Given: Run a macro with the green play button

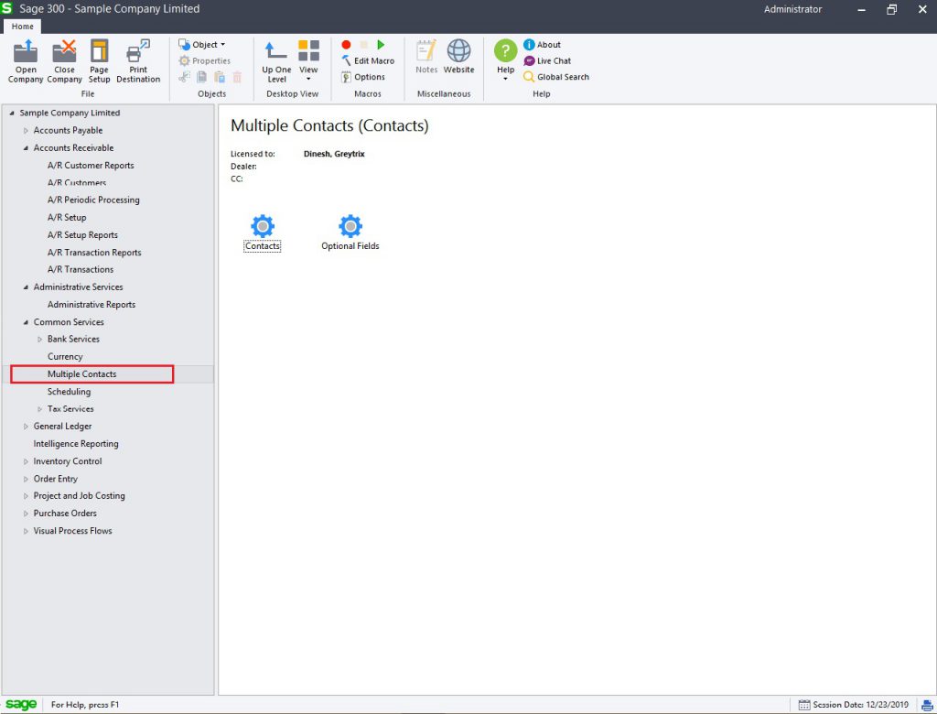Looking at the screenshot, I should point(381,45).
